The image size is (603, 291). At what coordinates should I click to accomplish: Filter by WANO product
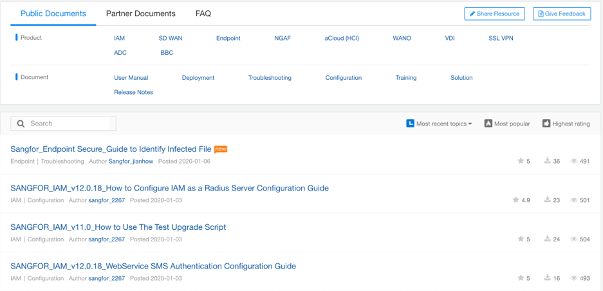click(402, 39)
